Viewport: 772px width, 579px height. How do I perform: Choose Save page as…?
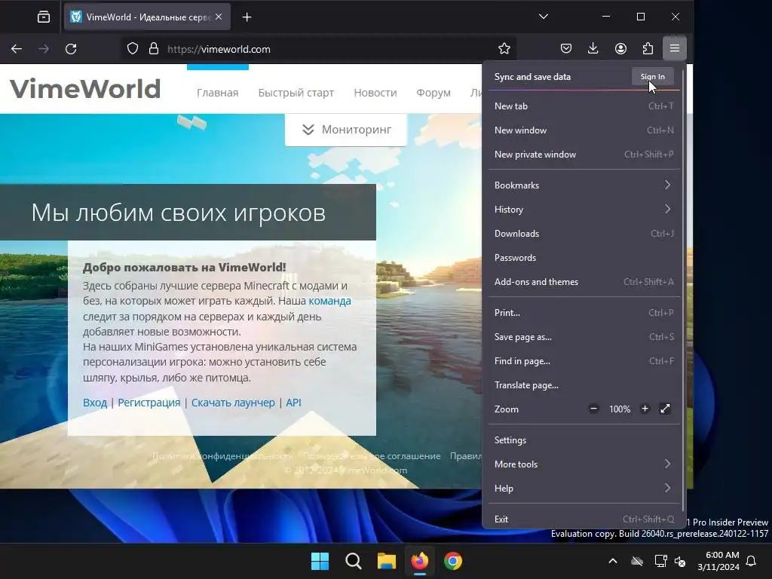pos(584,337)
